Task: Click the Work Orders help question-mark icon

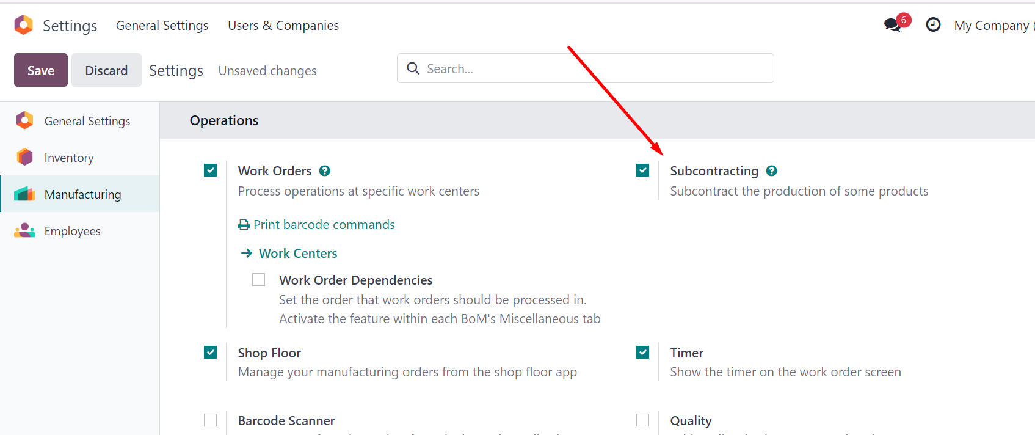Action: pyautogui.click(x=325, y=171)
